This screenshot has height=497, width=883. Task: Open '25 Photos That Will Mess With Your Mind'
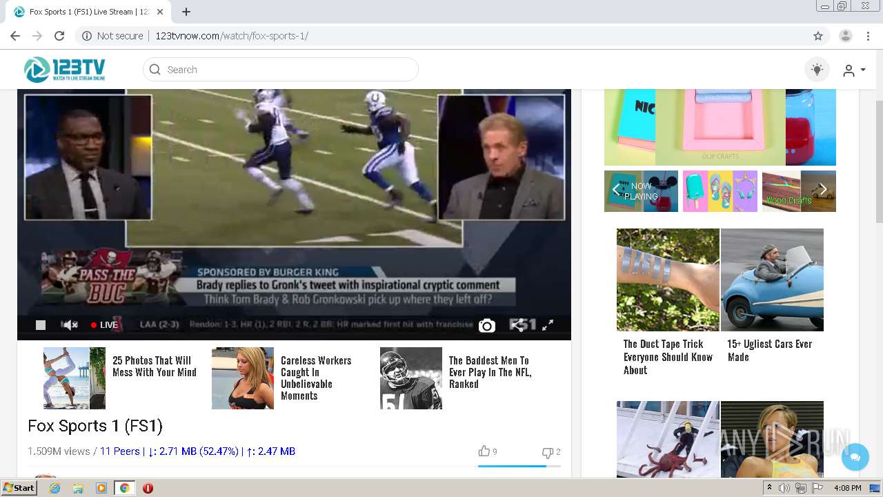[155, 367]
